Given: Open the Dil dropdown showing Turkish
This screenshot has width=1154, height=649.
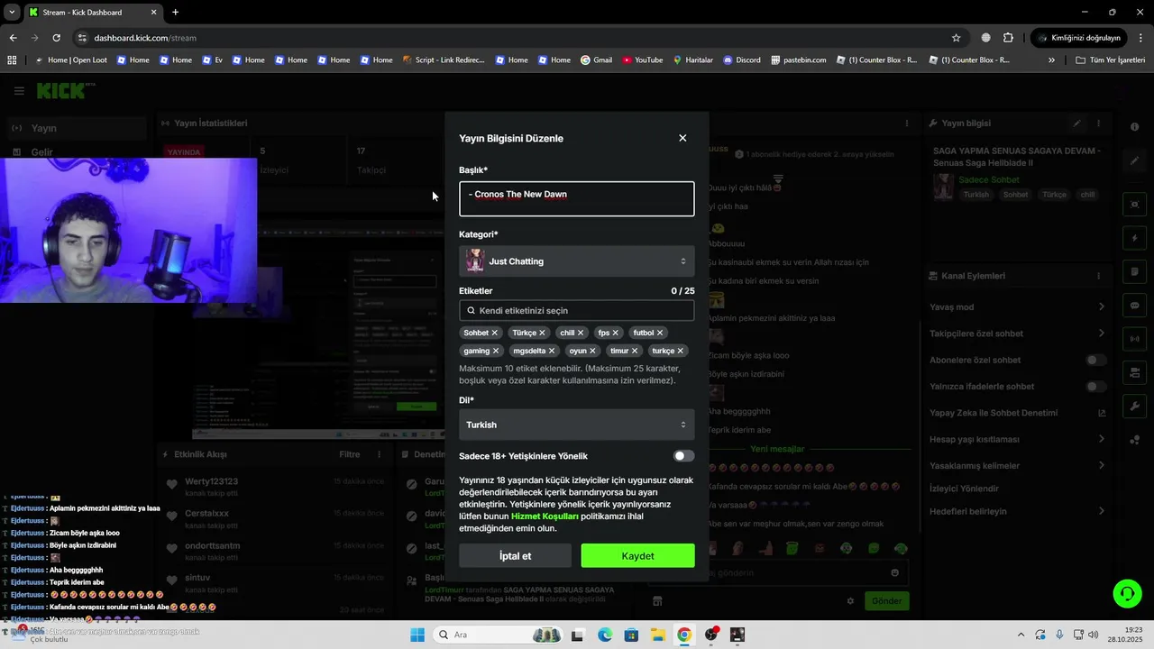Looking at the screenshot, I should click(x=577, y=425).
